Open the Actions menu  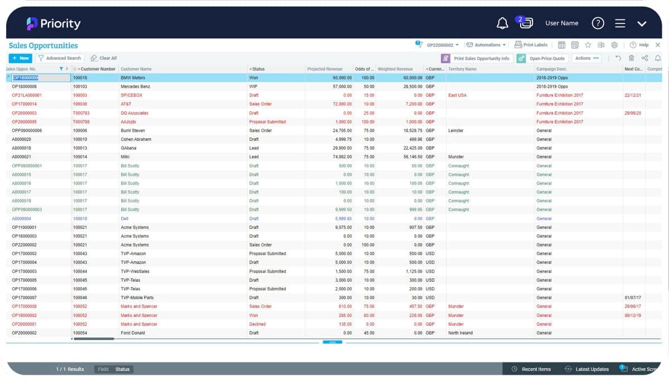click(586, 58)
